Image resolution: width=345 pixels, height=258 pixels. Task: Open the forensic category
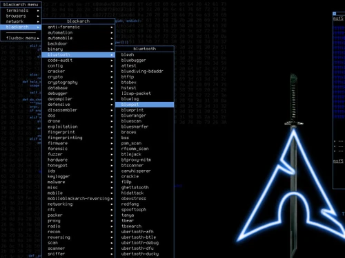[x=78, y=149]
